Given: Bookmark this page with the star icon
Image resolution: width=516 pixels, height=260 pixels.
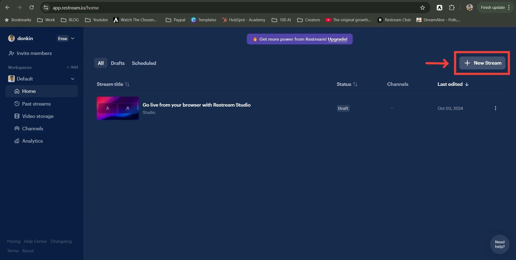Looking at the screenshot, I should click(422, 8).
